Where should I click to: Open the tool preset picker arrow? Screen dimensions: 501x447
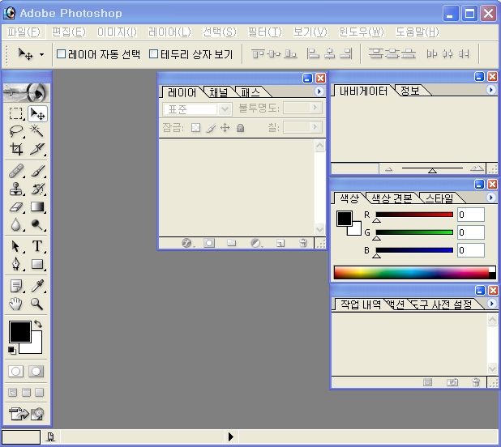[x=41, y=55]
